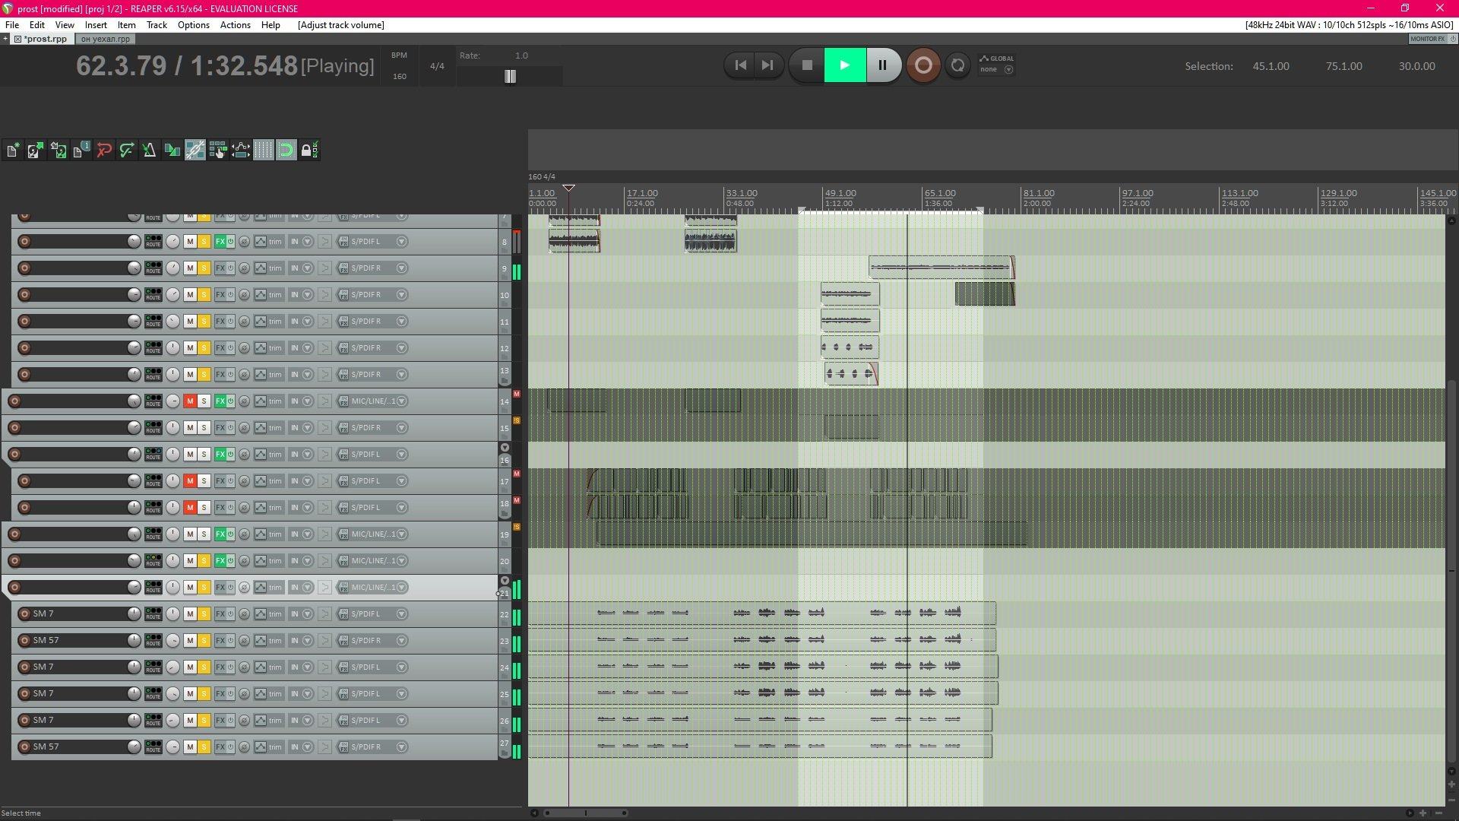Toggle snap magnet icon
1459x821 pixels.
click(x=286, y=151)
